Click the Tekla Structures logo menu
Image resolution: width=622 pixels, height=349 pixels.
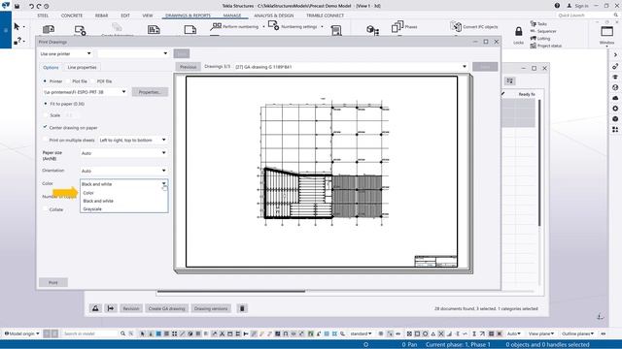tap(6, 5)
